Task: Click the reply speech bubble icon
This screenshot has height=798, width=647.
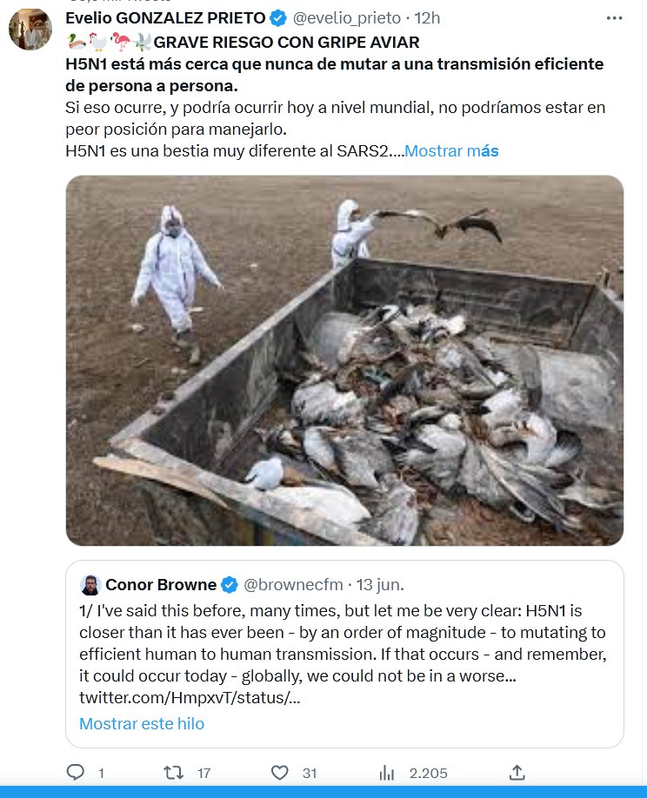Action: (76, 772)
